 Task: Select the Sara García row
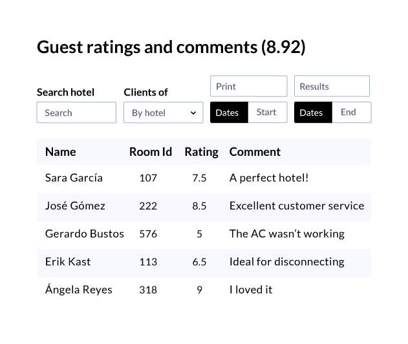(204, 178)
